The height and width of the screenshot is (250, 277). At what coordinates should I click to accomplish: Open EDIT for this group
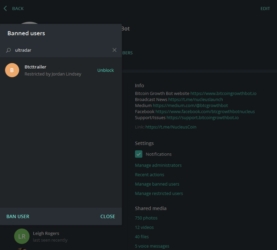click(x=265, y=8)
